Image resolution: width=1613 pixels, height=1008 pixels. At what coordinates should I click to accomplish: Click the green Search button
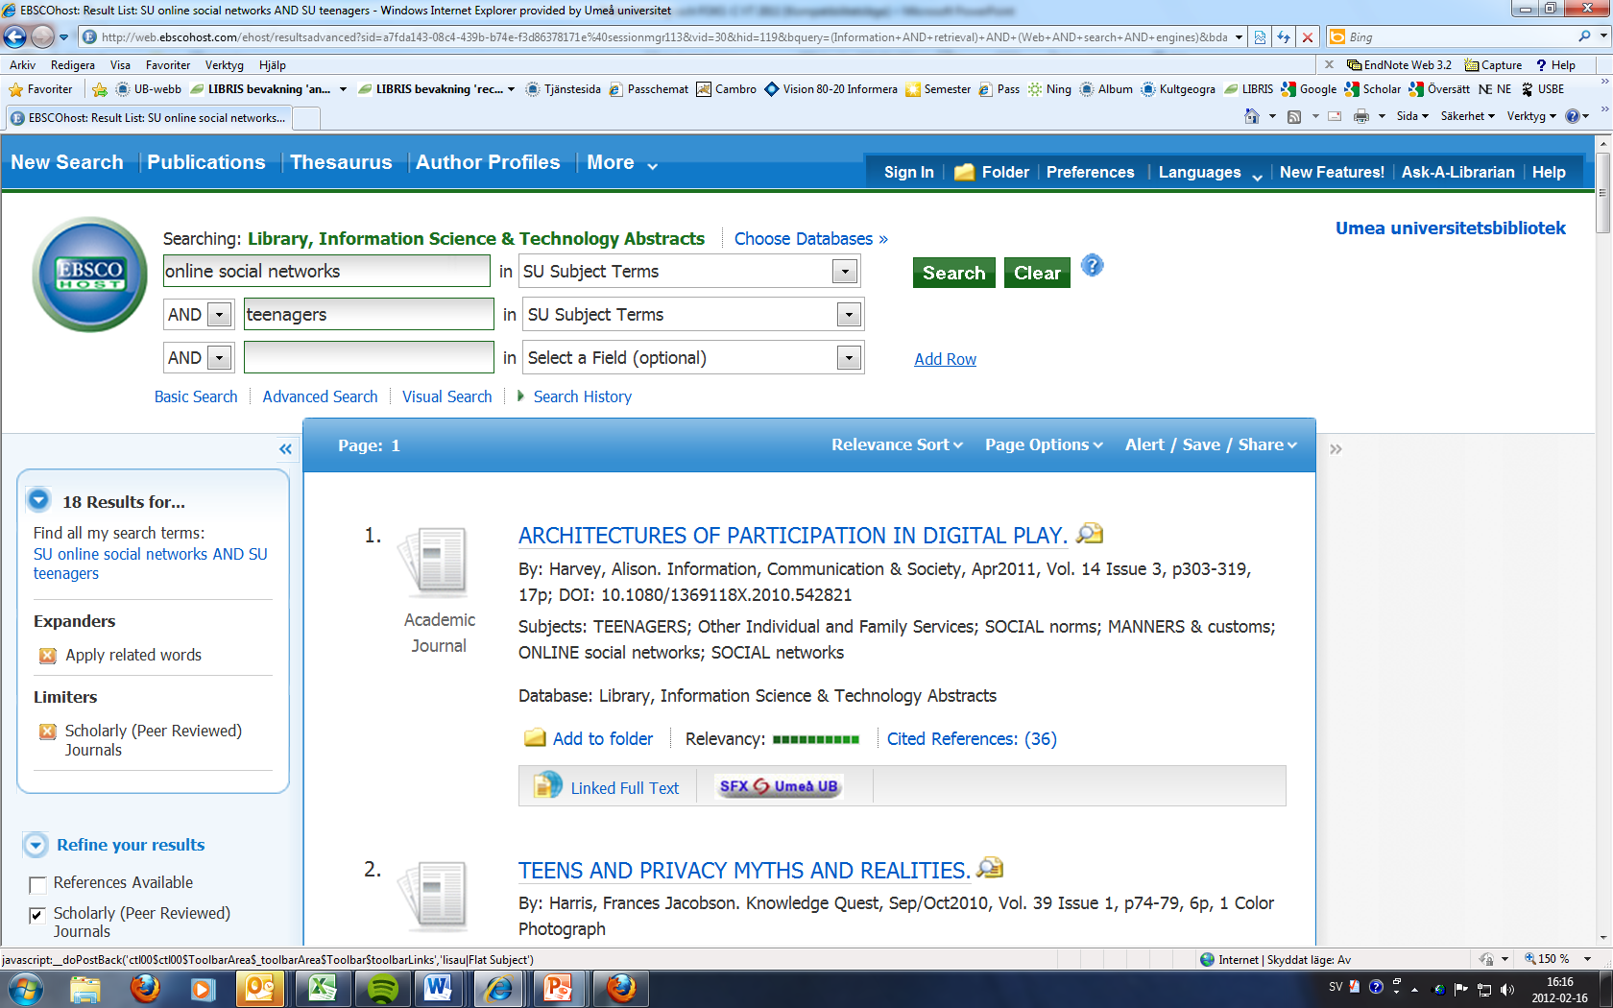(953, 273)
